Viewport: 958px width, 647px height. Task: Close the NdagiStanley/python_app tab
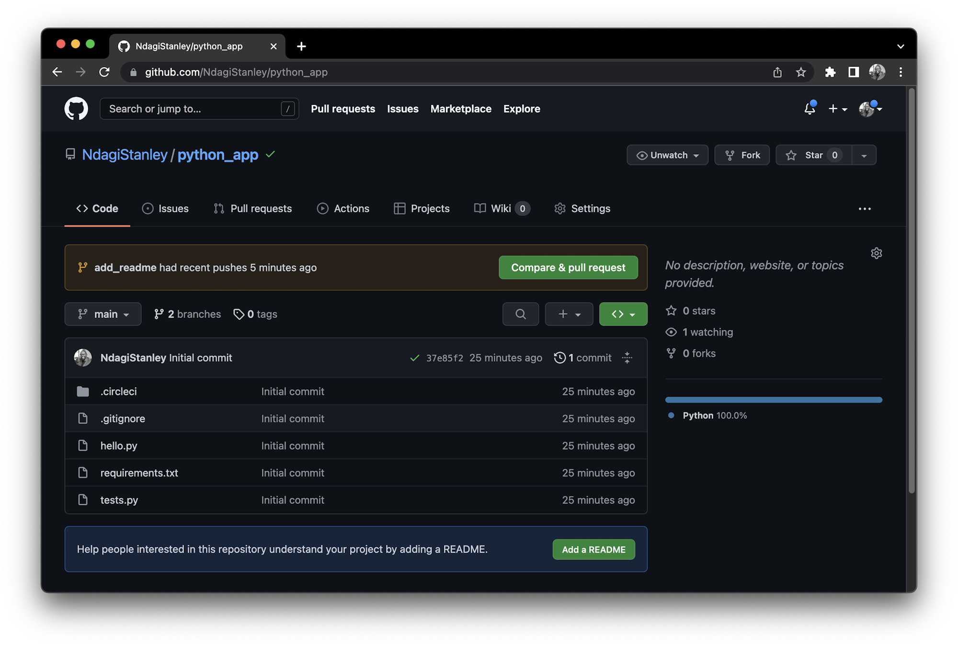point(274,46)
